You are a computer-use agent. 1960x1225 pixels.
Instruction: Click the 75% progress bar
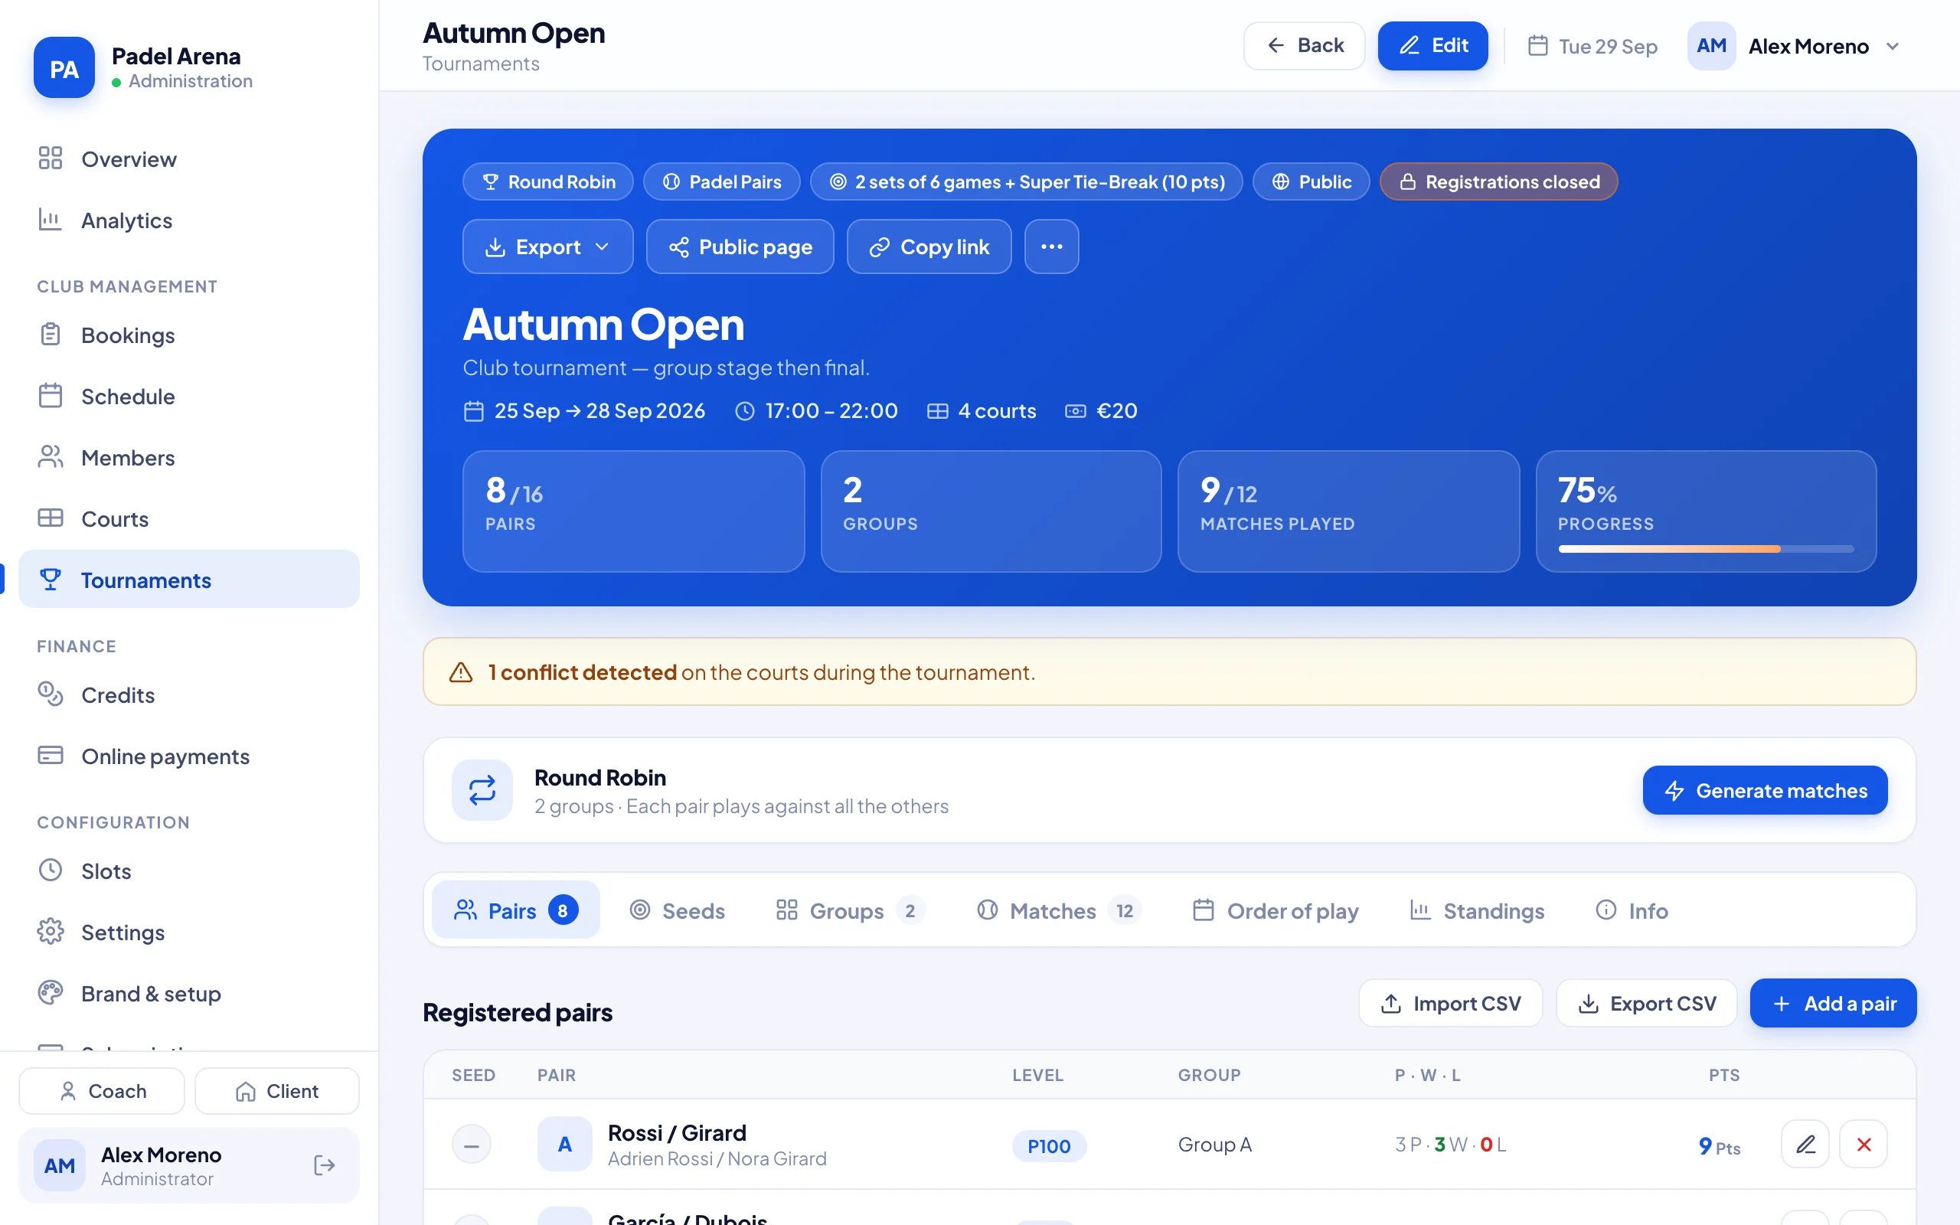(x=1706, y=548)
